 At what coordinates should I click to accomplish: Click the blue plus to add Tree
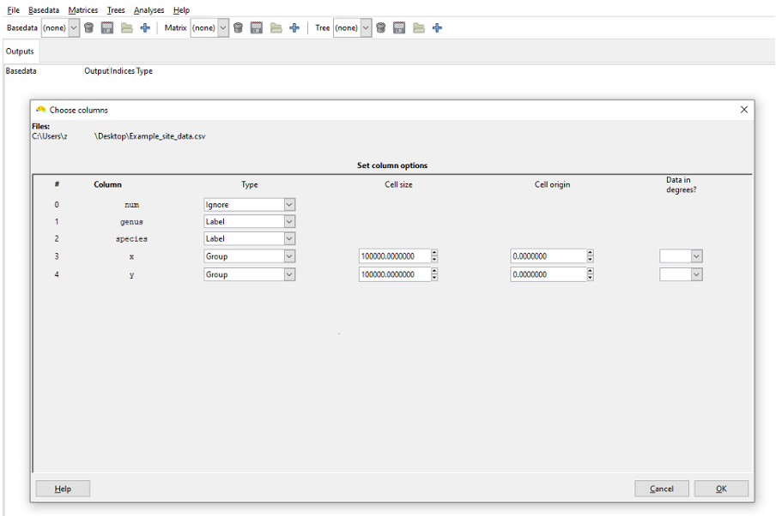click(x=438, y=28)
